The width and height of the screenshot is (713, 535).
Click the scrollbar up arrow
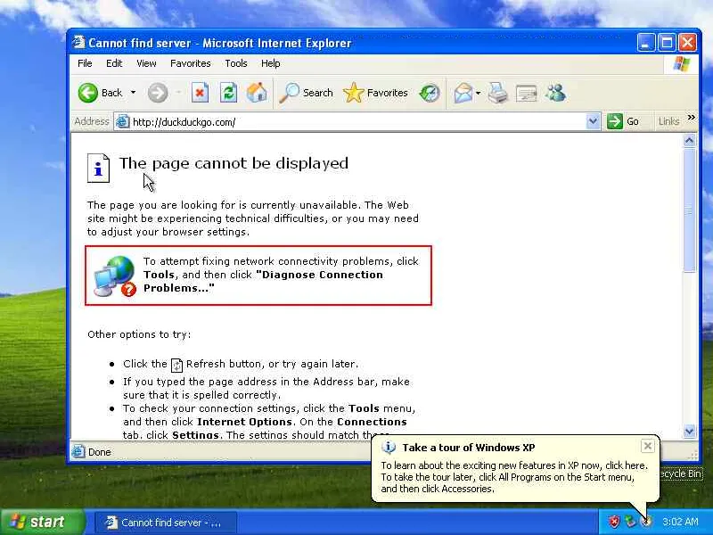point(689,141)
